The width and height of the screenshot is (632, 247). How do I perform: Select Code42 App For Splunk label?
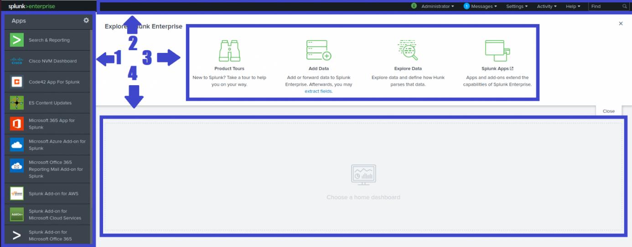54,82
